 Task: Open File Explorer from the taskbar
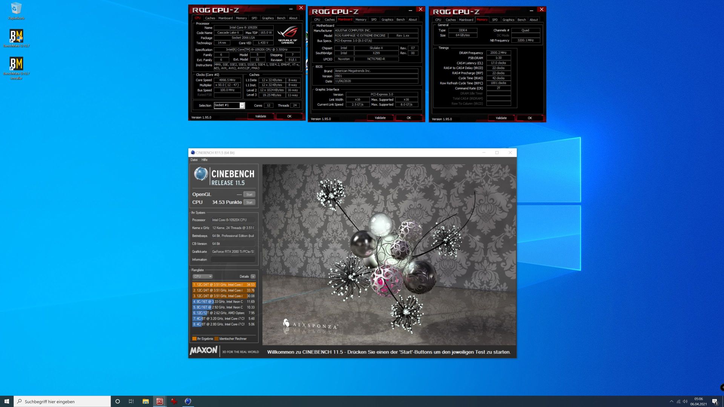pyautogui.click(x=146, y=401)
